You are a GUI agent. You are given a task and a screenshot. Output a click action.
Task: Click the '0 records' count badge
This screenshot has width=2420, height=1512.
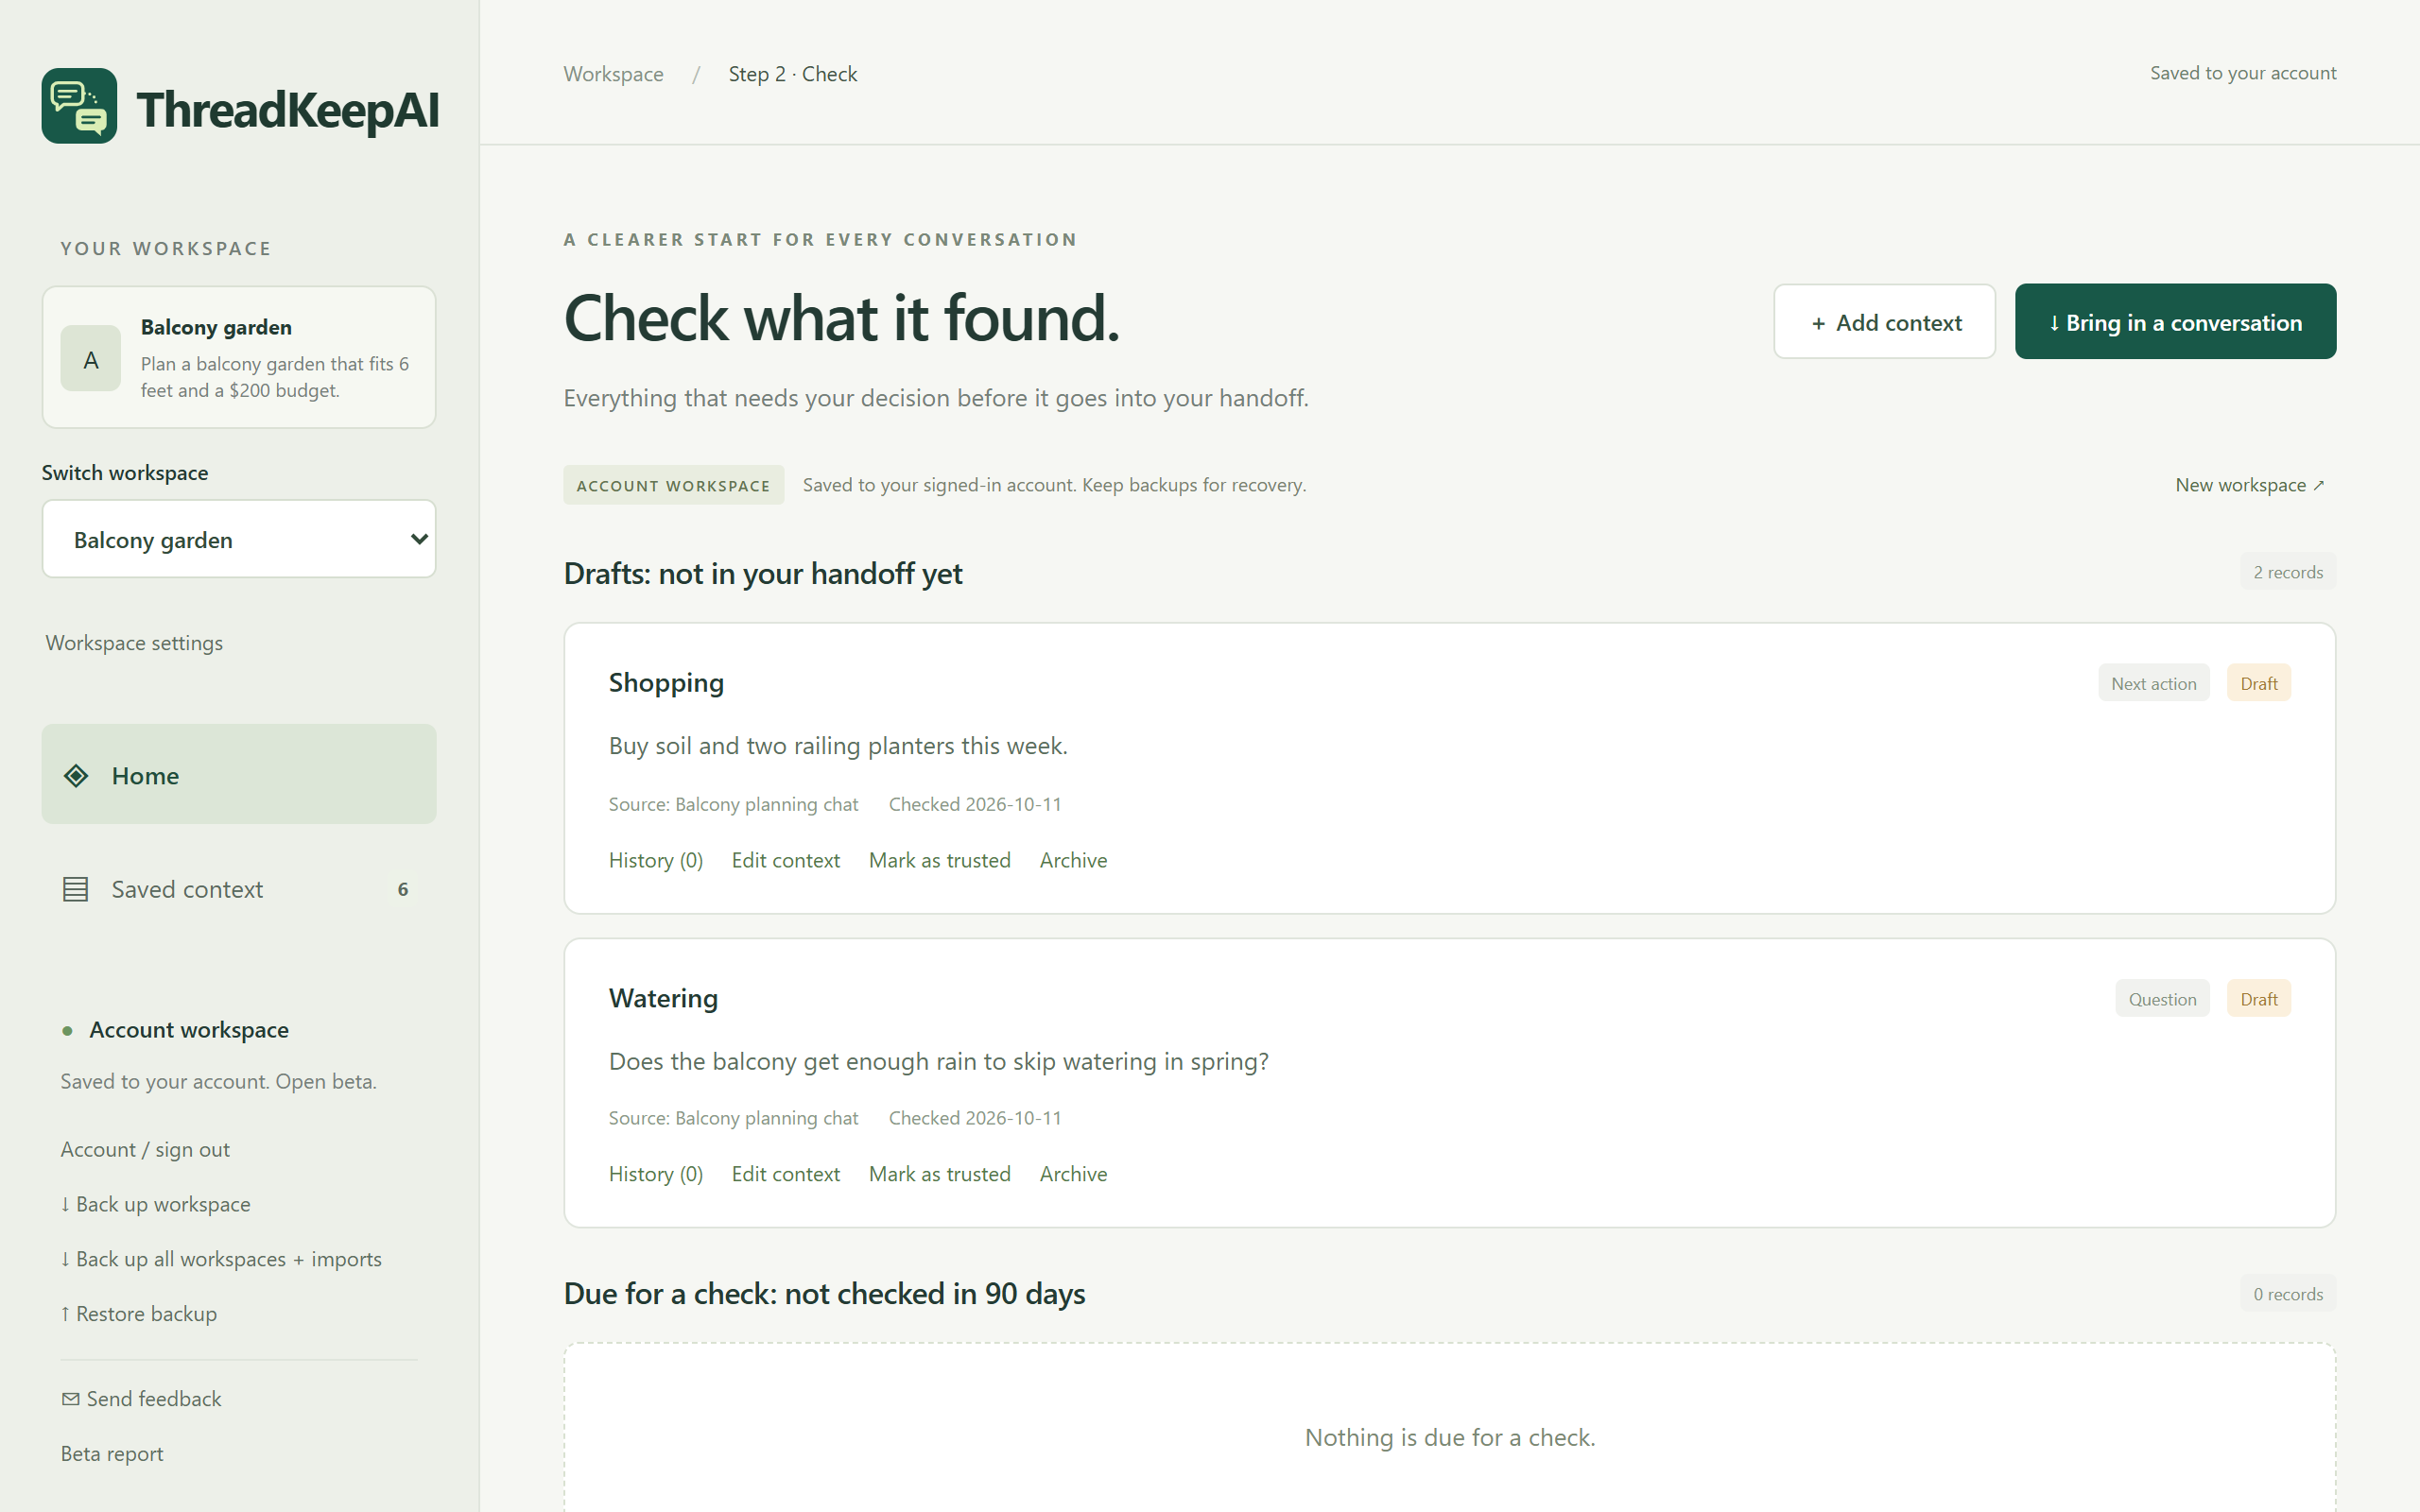click(x=2287, y=1294)
